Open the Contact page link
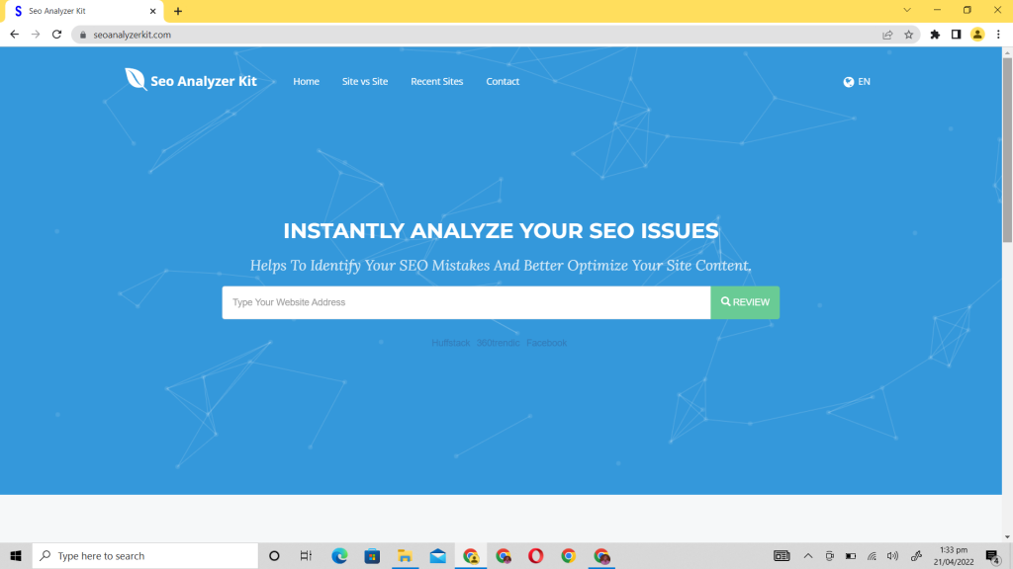Image resolution: width=1013 pixels, height=569 pixels. (x=503, y=82)
